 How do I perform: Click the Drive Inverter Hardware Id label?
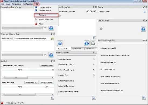110,77
